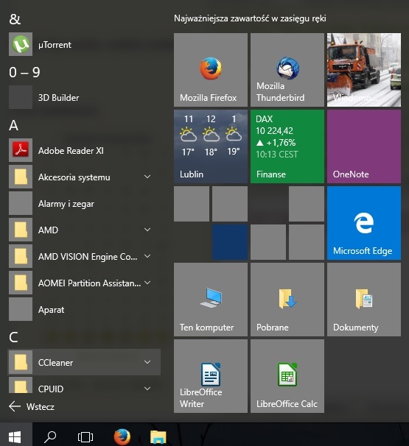This screenshot has height=446, width=409.
Task: Select the 'CPUID' label text
Action: coord(51,389)
